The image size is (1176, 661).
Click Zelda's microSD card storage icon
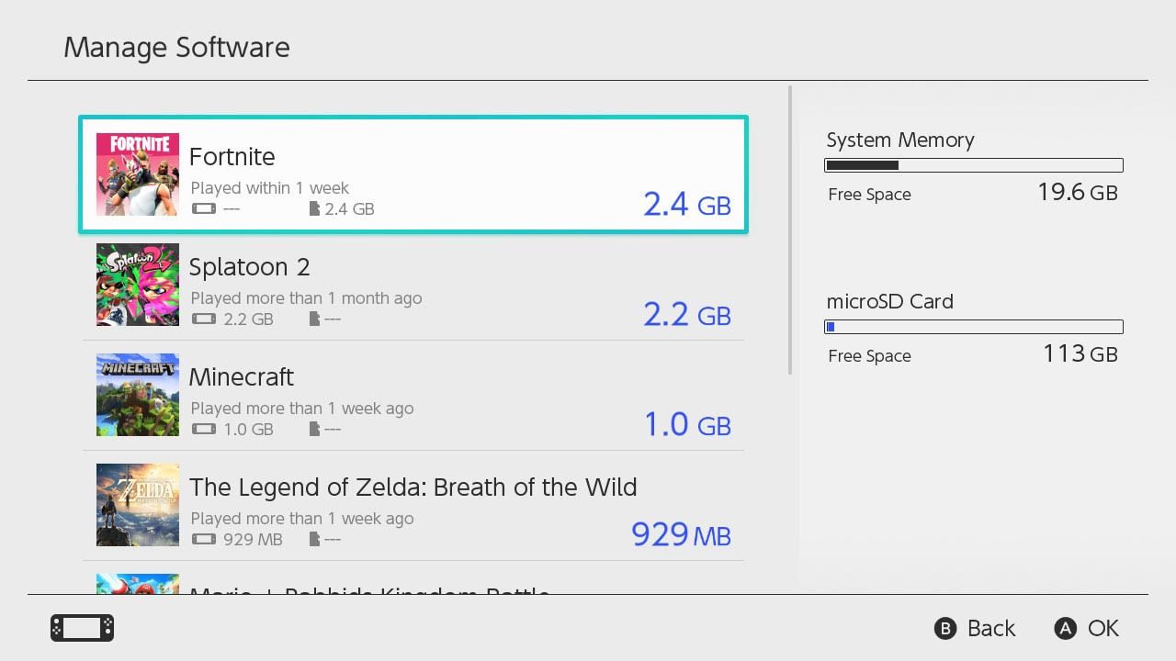pos(314,539)
